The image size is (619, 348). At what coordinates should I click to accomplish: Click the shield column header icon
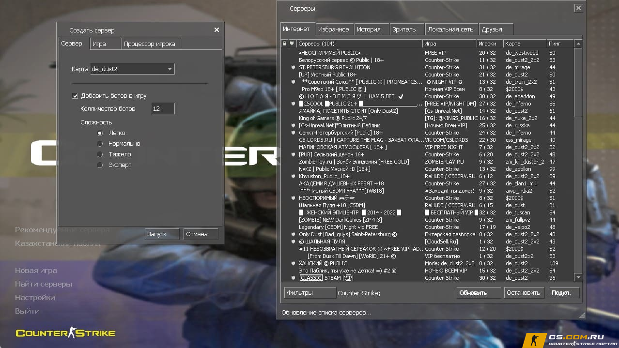[292, 43]
